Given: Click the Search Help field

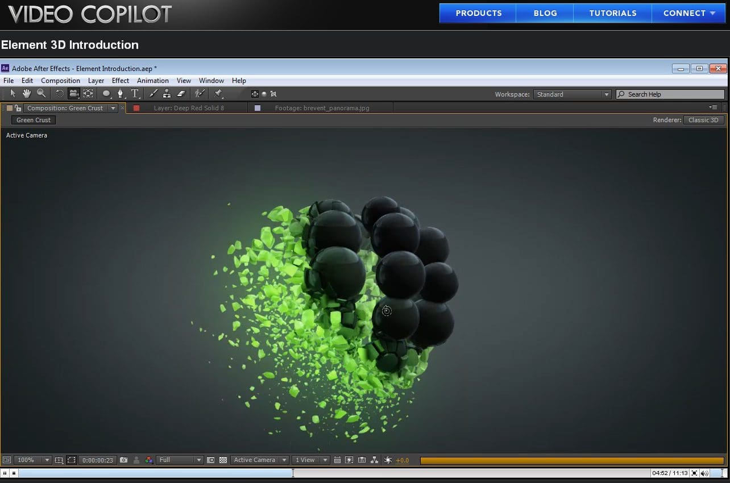Looking at the screenshot, I should [671, 94].
